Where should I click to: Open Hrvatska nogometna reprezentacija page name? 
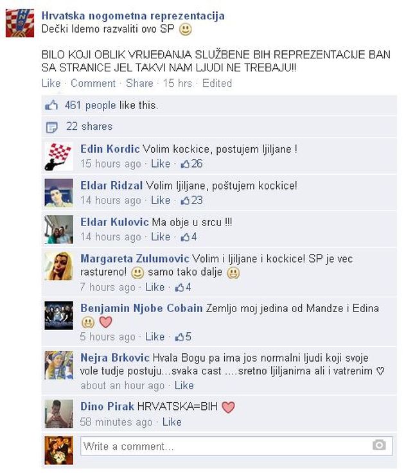coord(133,16)
